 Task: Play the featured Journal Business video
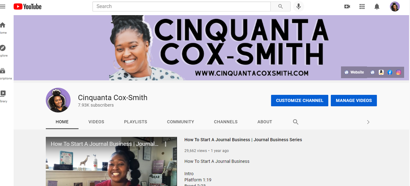[x=111, y=162]
